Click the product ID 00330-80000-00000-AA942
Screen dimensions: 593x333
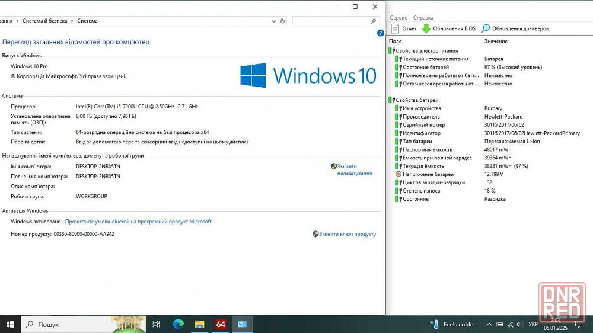pos(84,235)
